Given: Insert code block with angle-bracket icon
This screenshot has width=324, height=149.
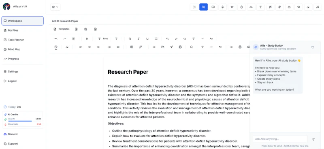Looking at the screenshot, I should coord(185,38).
